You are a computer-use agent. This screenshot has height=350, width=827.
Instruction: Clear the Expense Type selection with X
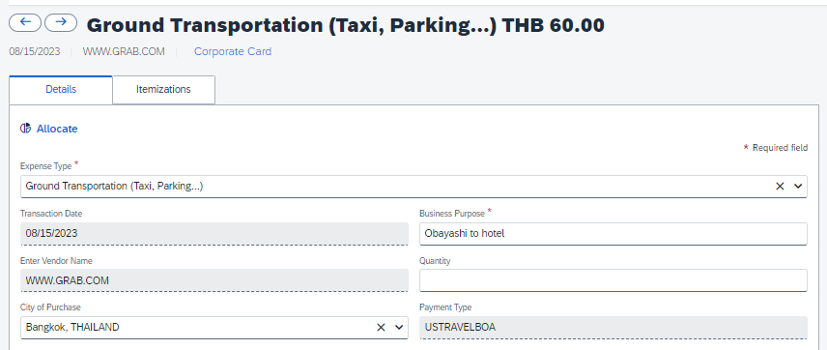(780, 186)
